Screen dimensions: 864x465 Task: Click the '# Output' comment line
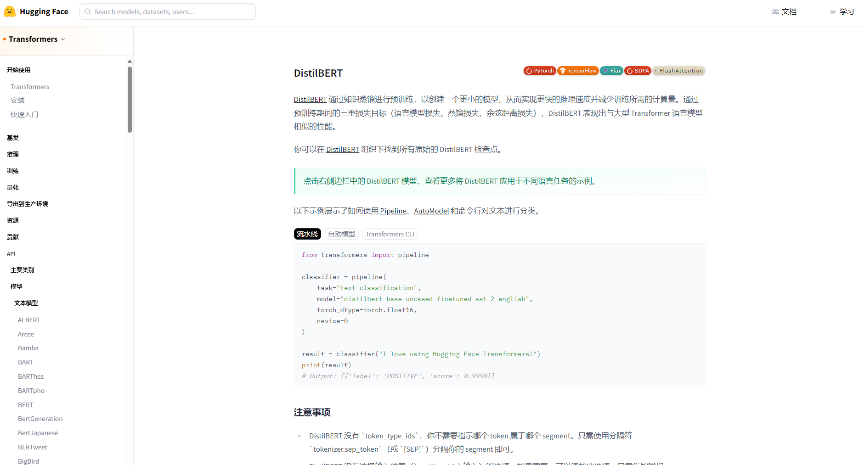398,376
